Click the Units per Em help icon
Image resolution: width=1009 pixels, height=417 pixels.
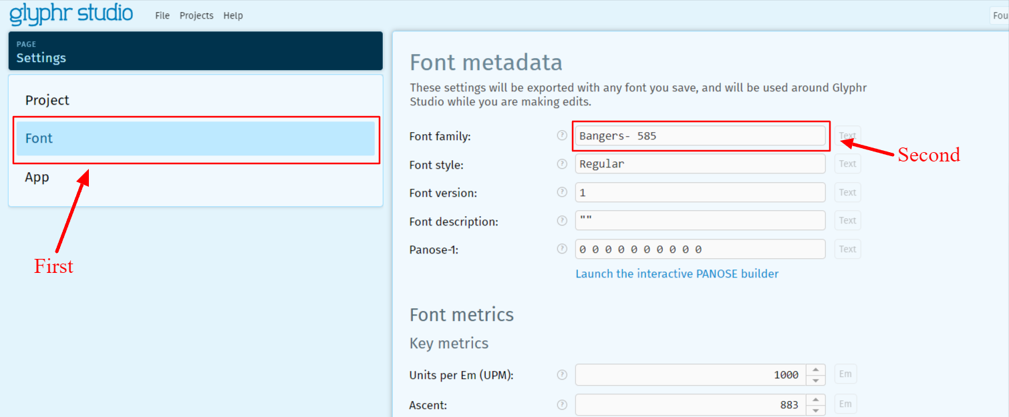pyautogui.click(x=561, y=374)
